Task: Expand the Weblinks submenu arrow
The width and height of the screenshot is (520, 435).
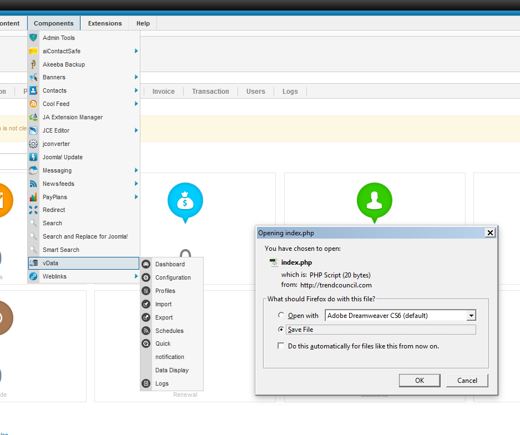Action: pos(136,276)
